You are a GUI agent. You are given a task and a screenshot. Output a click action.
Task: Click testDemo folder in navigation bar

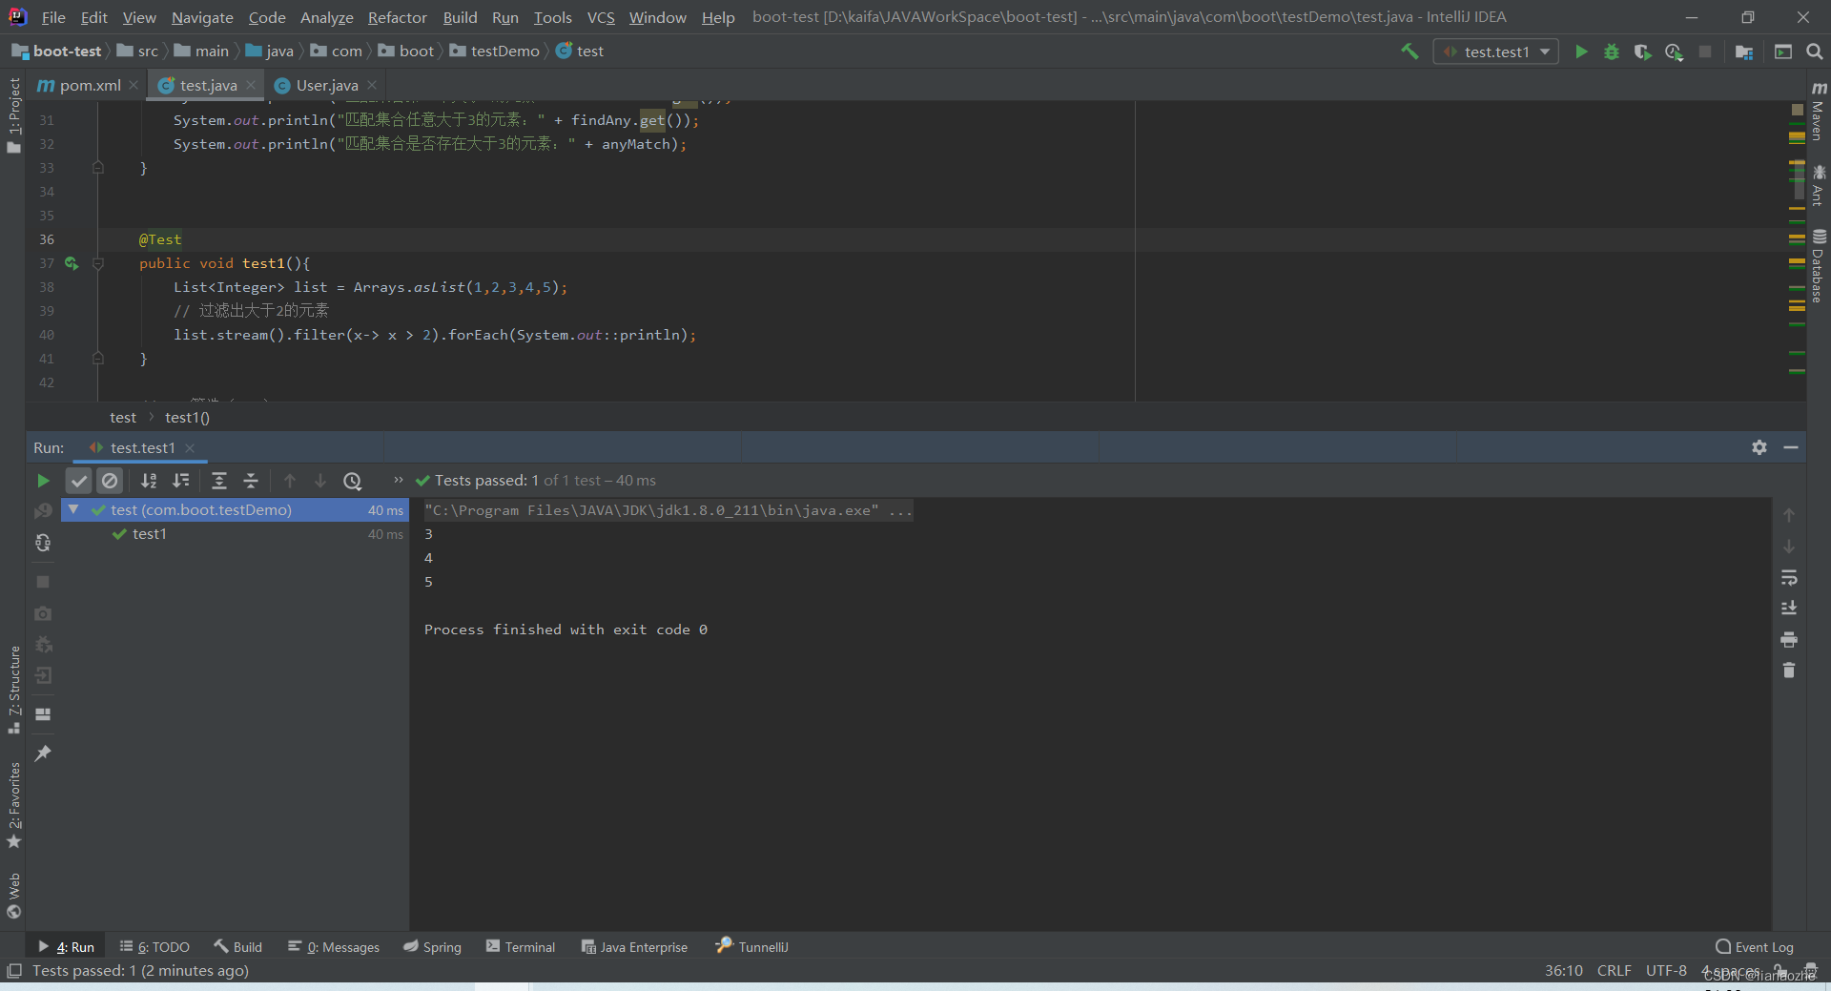point(495,52)
